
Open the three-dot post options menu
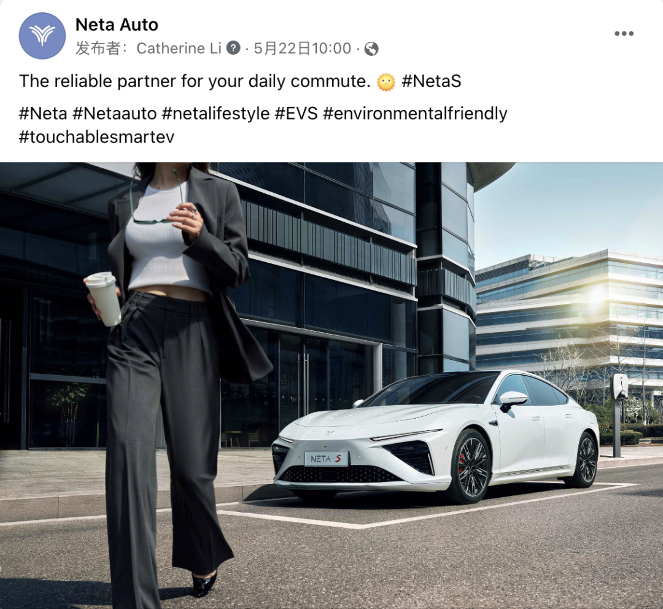[x=624, y=33]
